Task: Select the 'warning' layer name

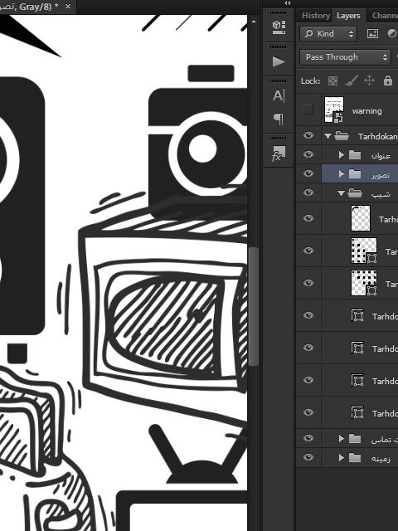Action: click(366, 111)
